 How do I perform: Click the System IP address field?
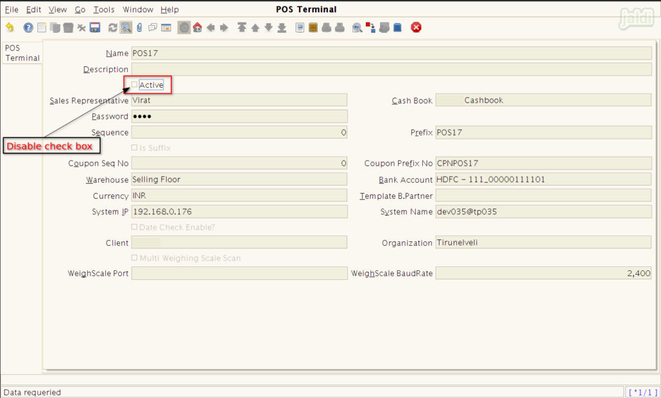coord(239,212)
